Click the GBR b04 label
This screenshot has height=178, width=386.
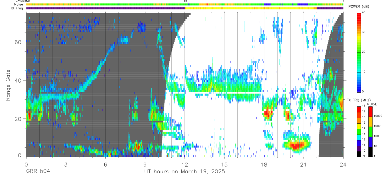(38, 172)
